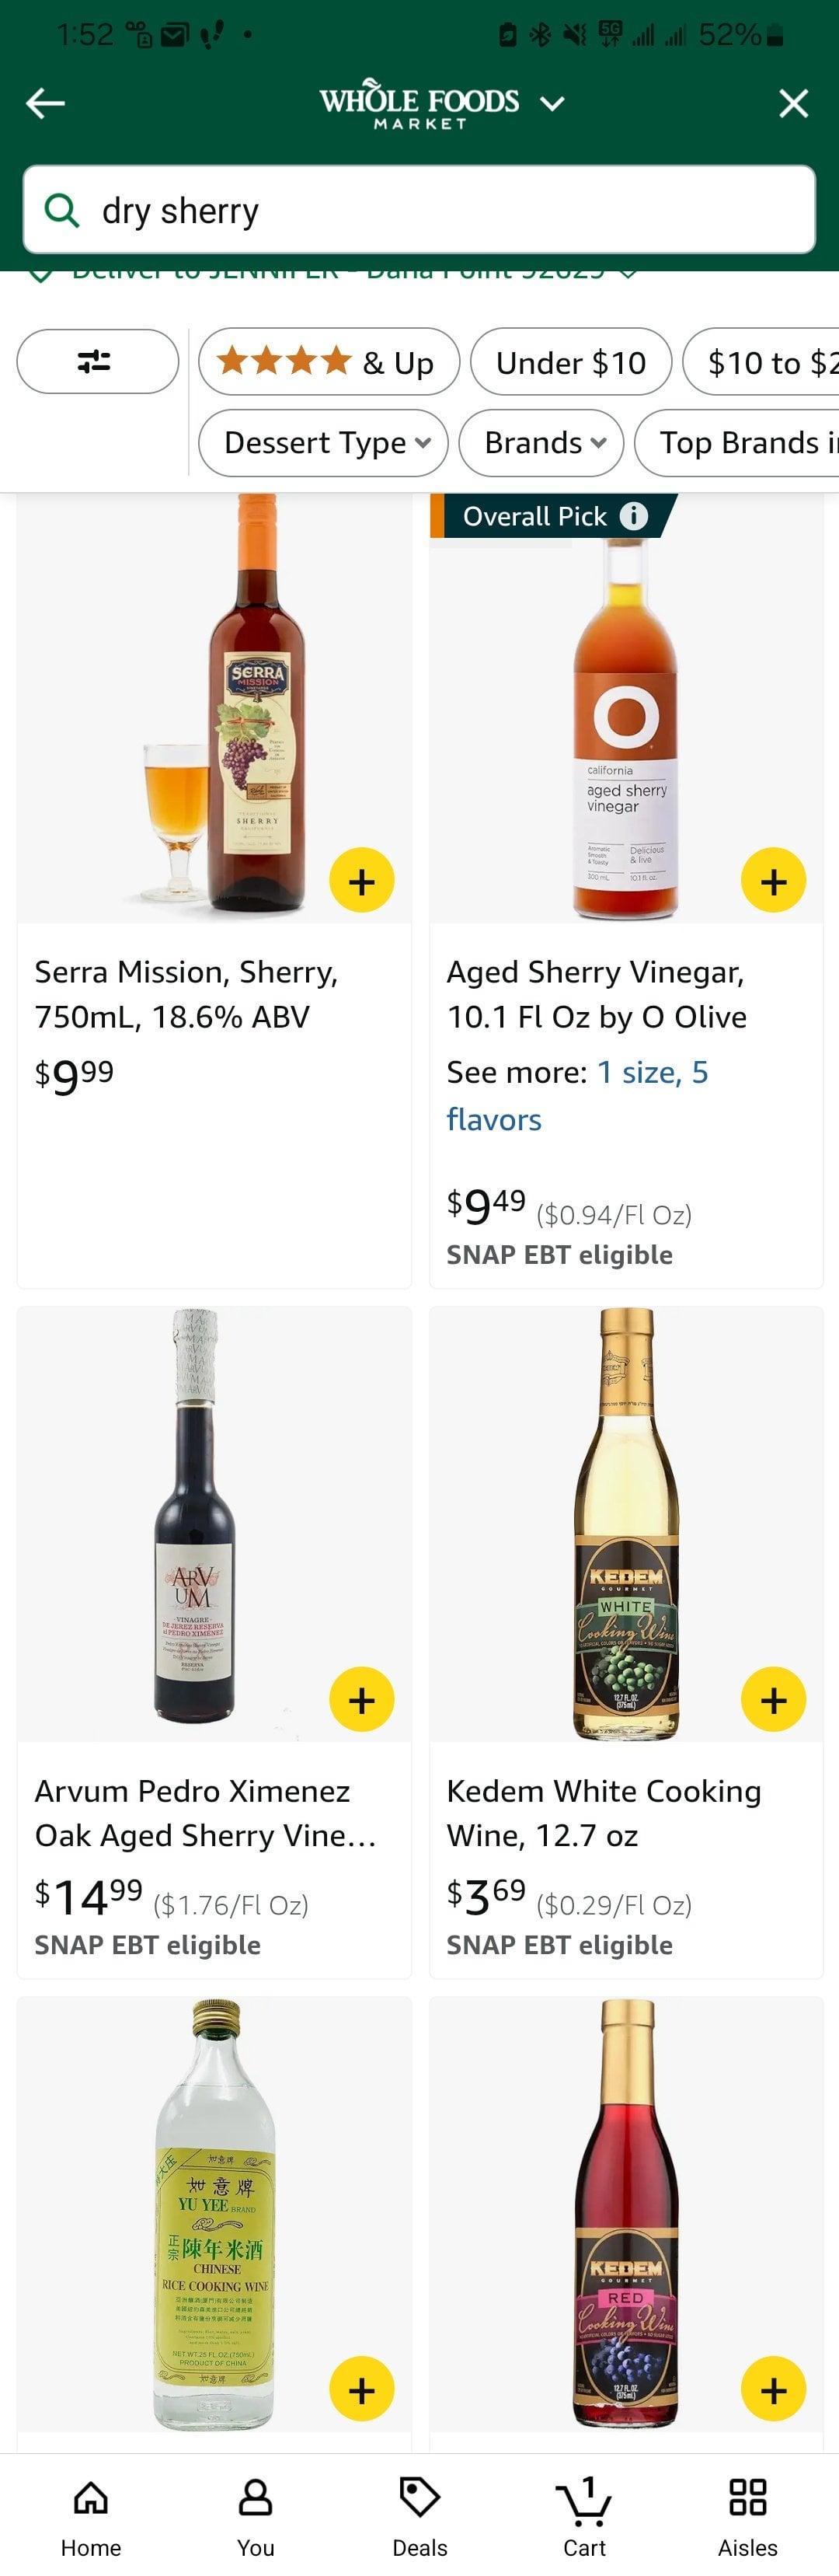The width and height of the screenshot is (839, 2576).
Task: Open the filter sliders icon
Action: [97, 361]
